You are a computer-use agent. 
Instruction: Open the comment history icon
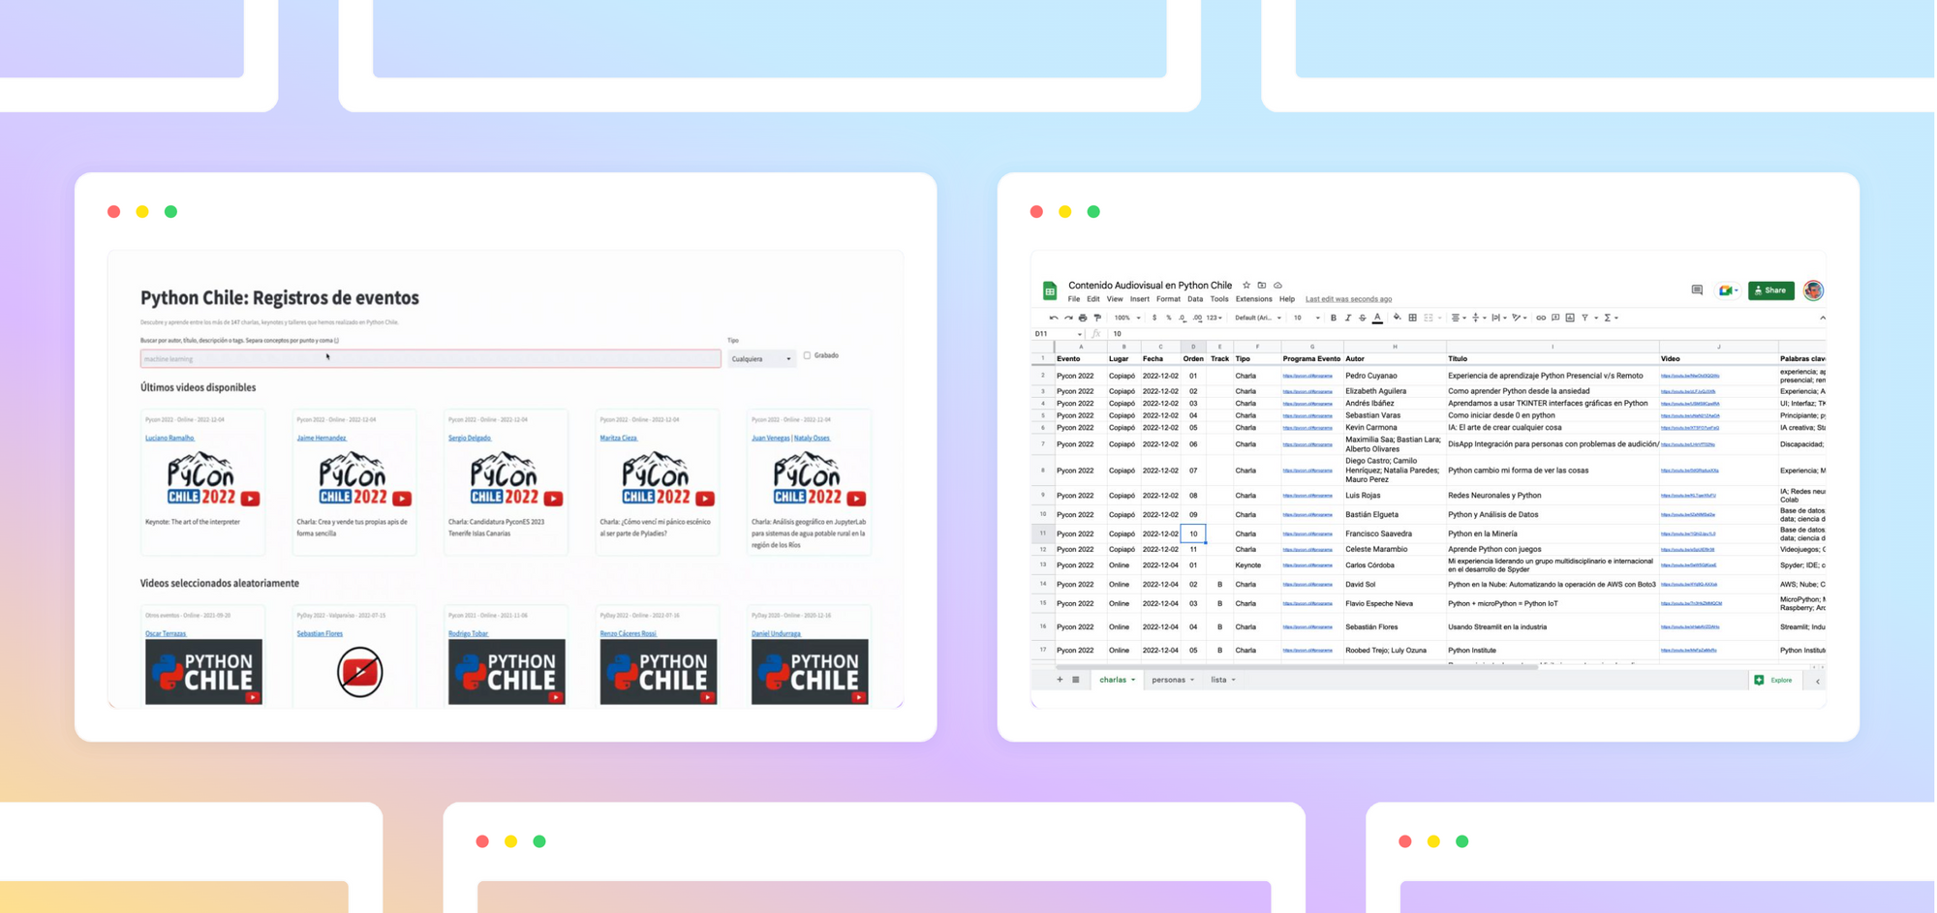tap(1697, 290)
